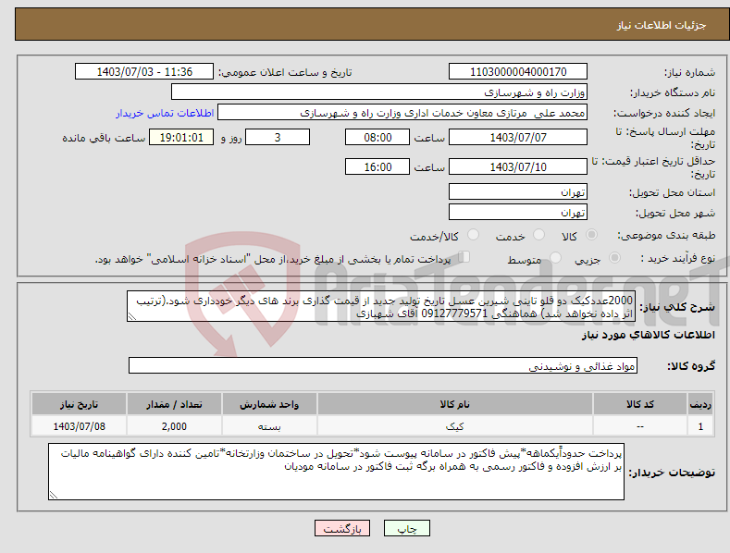This screenshot has width=730, height=553.
Task: Click the واحد شمارش column header
Action: [269, 404]
